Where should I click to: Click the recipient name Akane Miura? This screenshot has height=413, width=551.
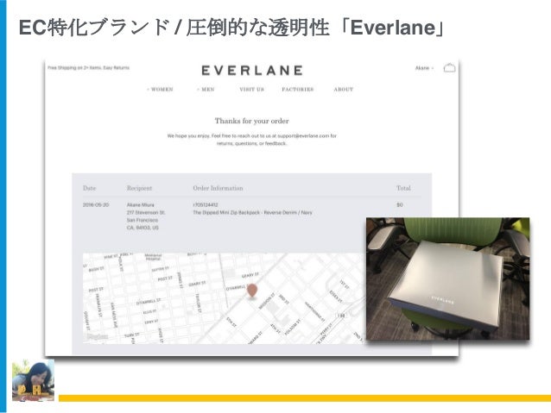pyautogui.click(x=141, y=205)
